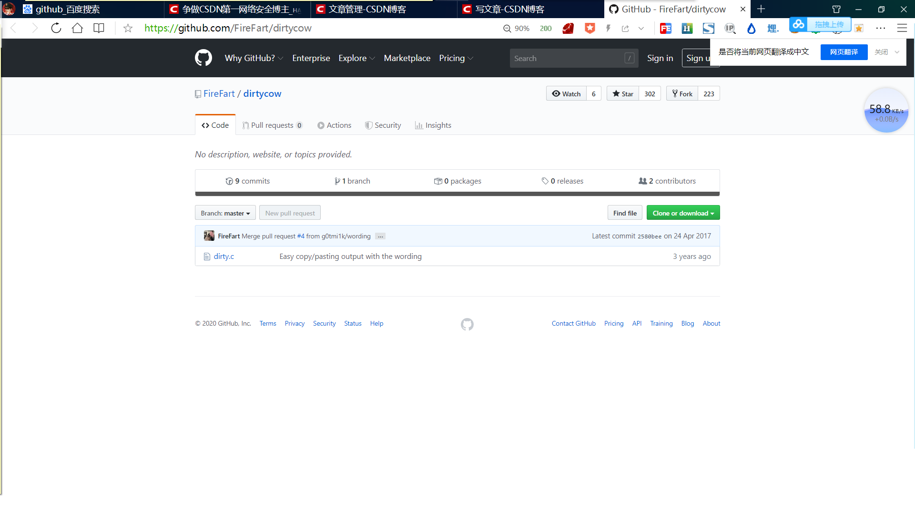The width and height of the screenshot is (915, 514).
Task: Open the browser skin shirt icon
Action: [836, 9]
